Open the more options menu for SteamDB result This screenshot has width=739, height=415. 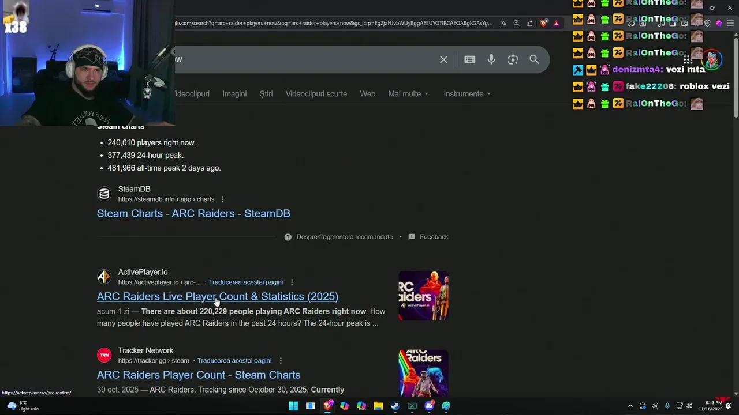pyautogui.click(x=222, y=199)
